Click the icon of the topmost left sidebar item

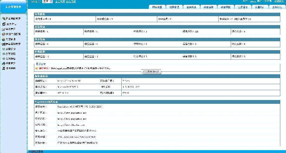3,19
